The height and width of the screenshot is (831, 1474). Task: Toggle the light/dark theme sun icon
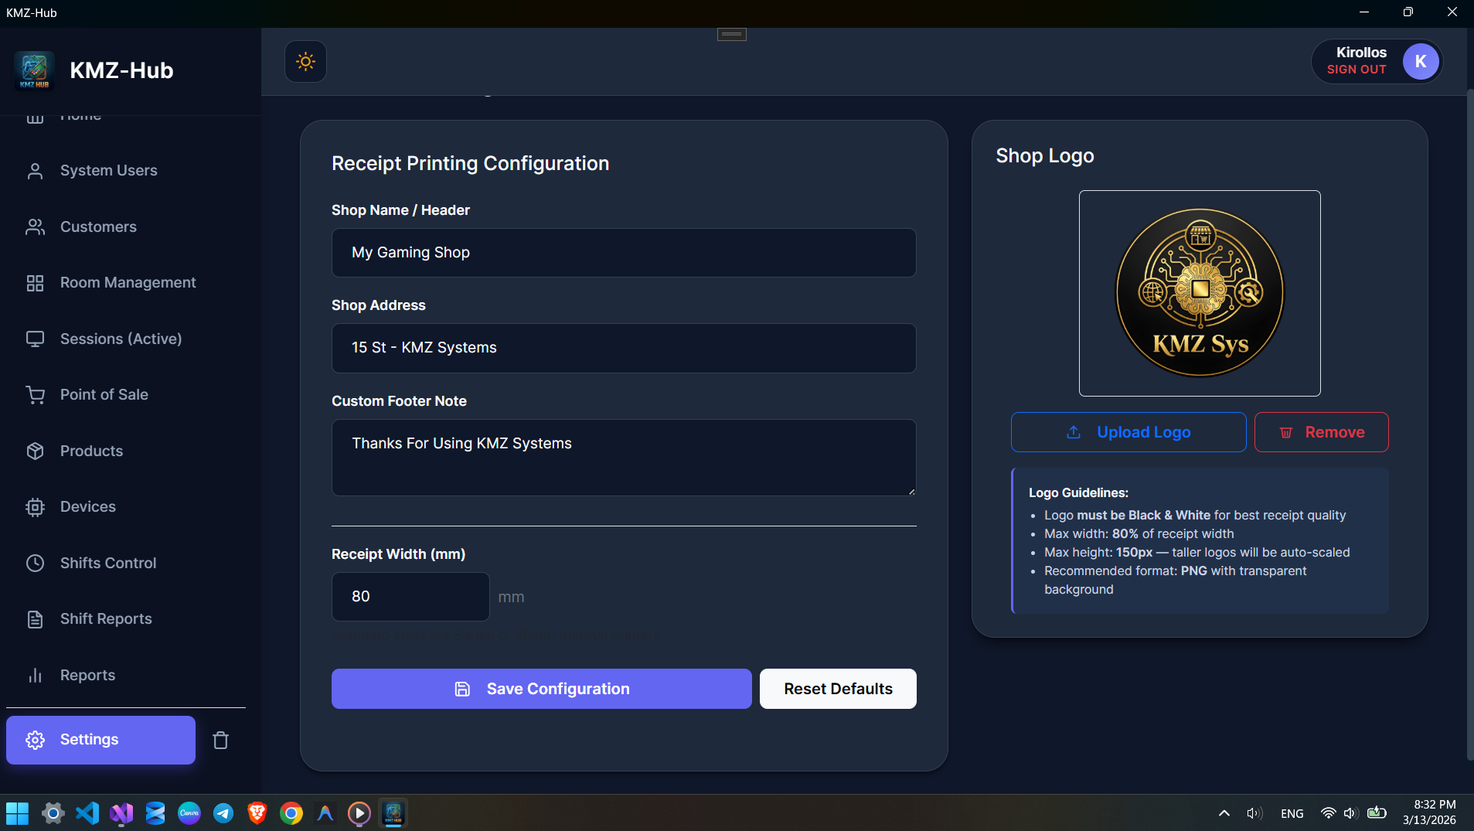[305, 62]
